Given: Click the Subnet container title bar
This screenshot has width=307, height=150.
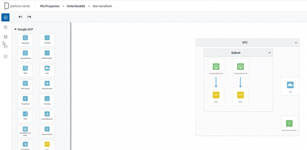Looking at the screenshot, I should coord(238,53).
